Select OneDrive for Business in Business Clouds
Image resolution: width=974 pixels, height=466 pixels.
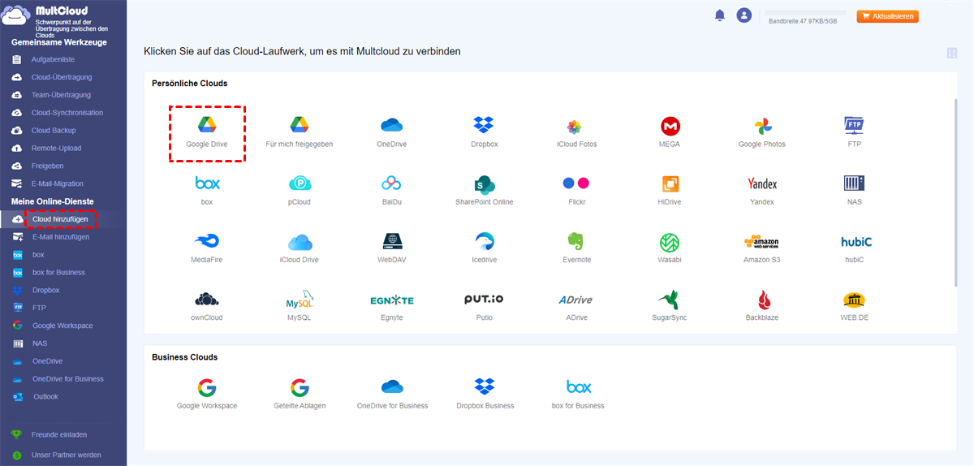(392, 387)
